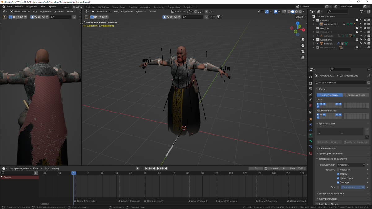Collapse the Collection 5 tree item
The height and width of the screenshot is (209, 372).
313,40
